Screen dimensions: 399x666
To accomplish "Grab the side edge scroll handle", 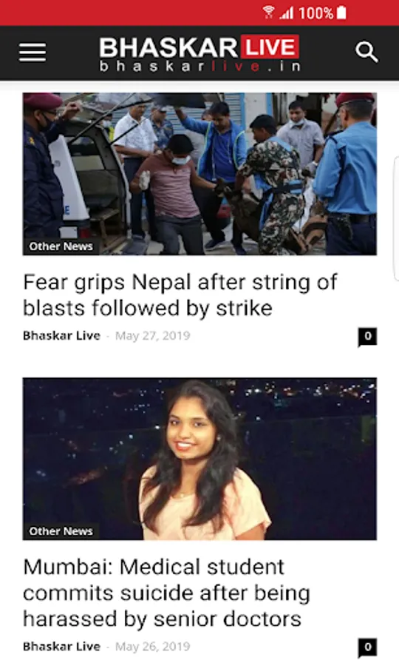I will pyautogui.click(x=397, y=219).
